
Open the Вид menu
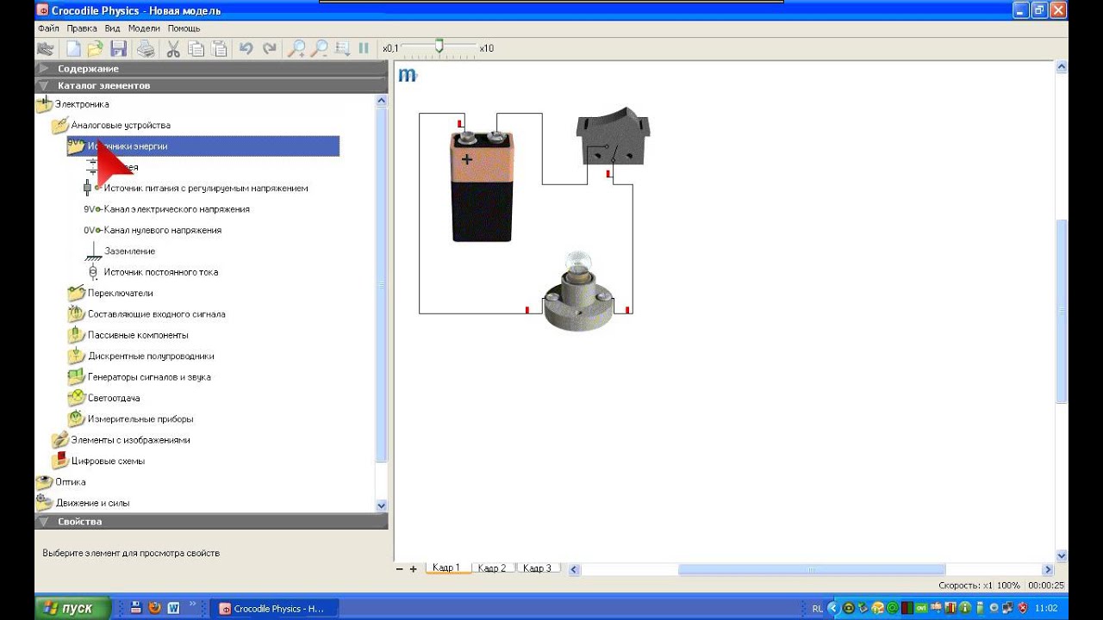(112, 28)
